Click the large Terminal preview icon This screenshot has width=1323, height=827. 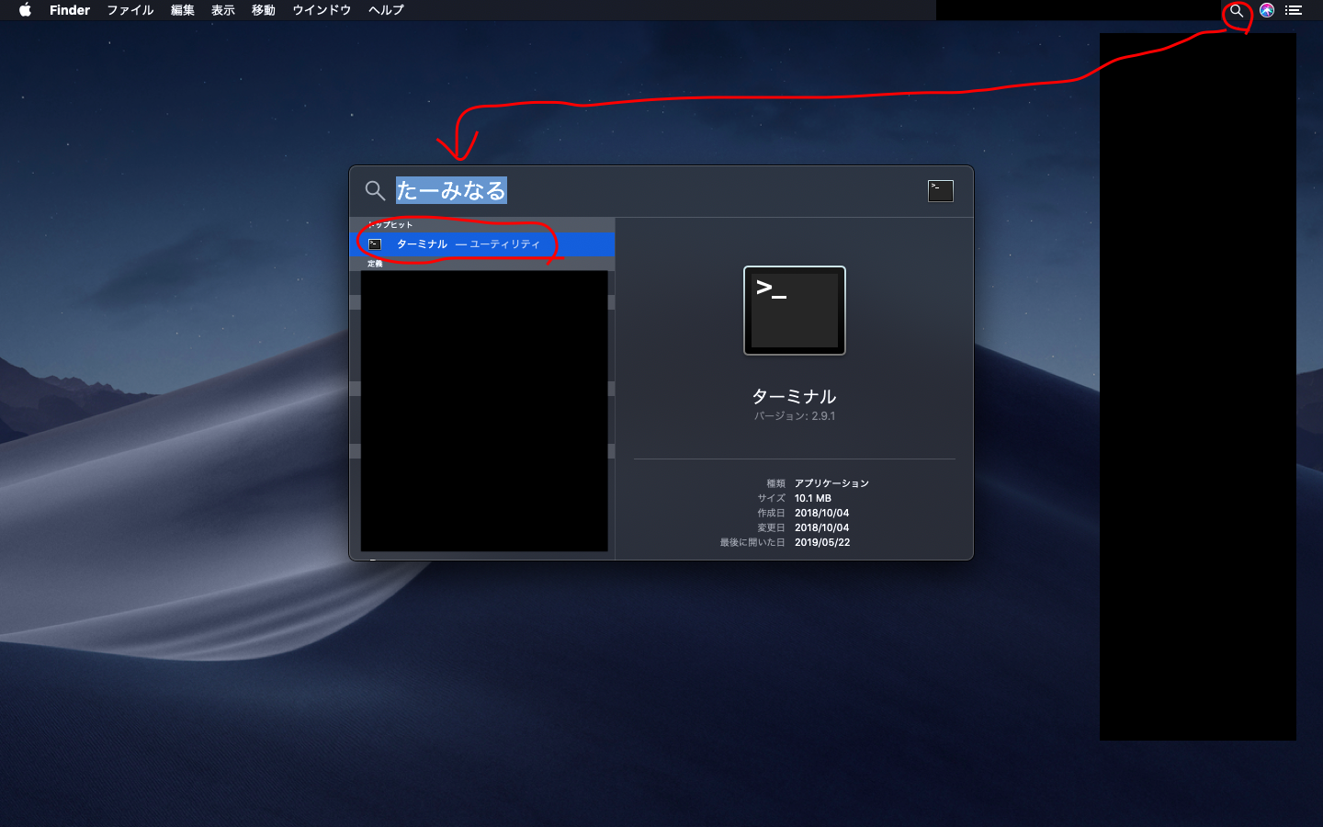795,311
